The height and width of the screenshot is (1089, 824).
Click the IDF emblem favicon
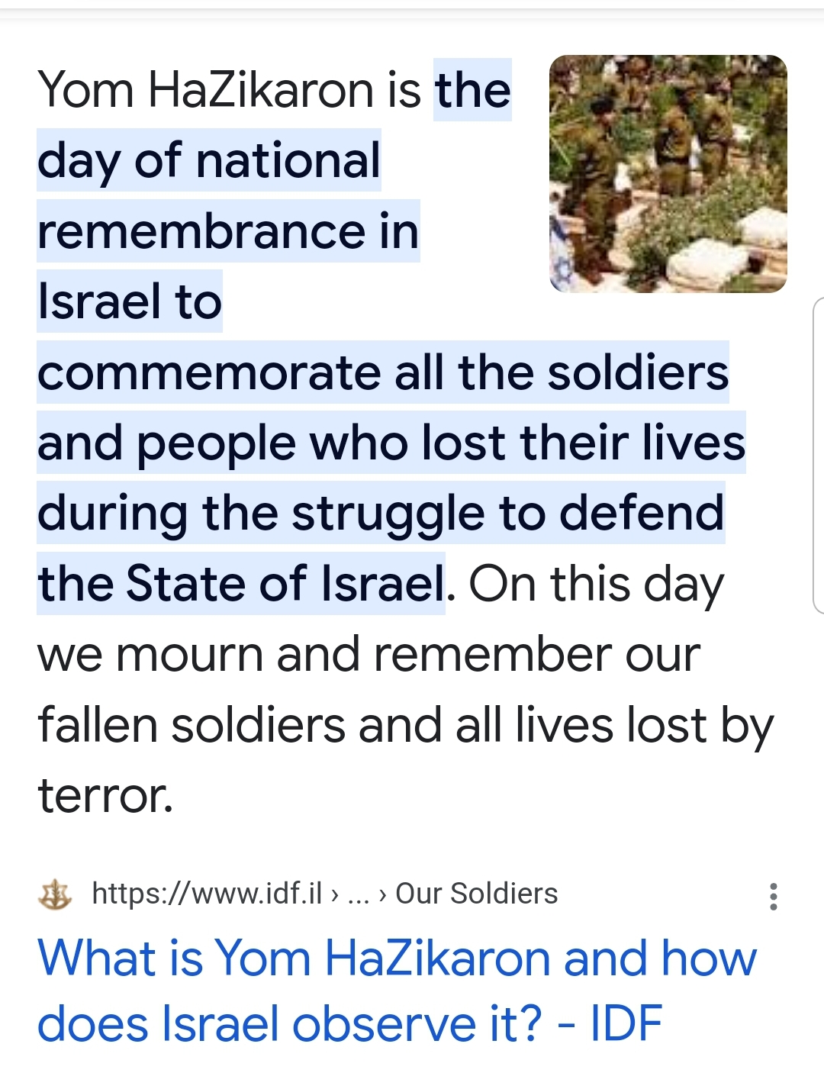point(55,894)
